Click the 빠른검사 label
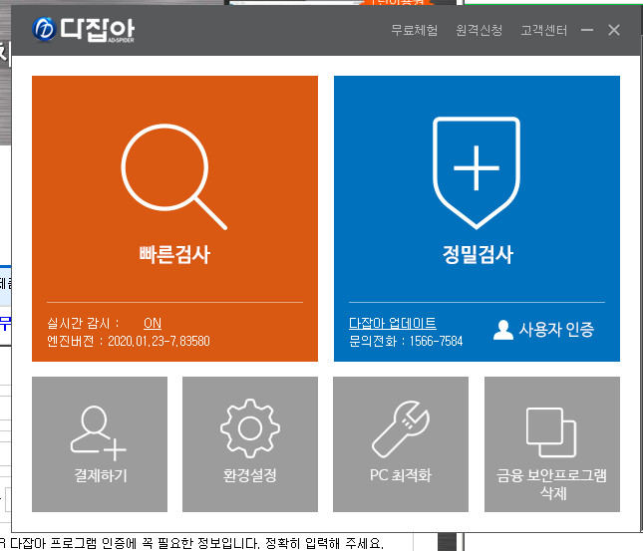Viewport: 643px width, 551px height. (174, 254)
